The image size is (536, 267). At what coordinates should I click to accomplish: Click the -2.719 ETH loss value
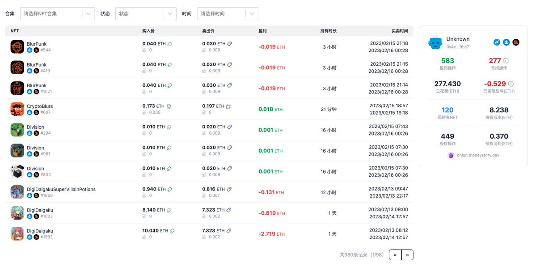point(272,234)
